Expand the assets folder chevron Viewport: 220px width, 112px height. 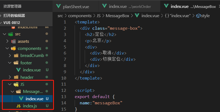coord(7,41)
